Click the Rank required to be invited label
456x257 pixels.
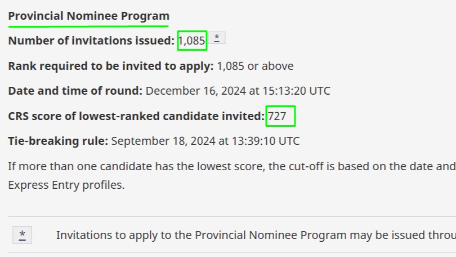pyautogui.click(x=111, y=66)
